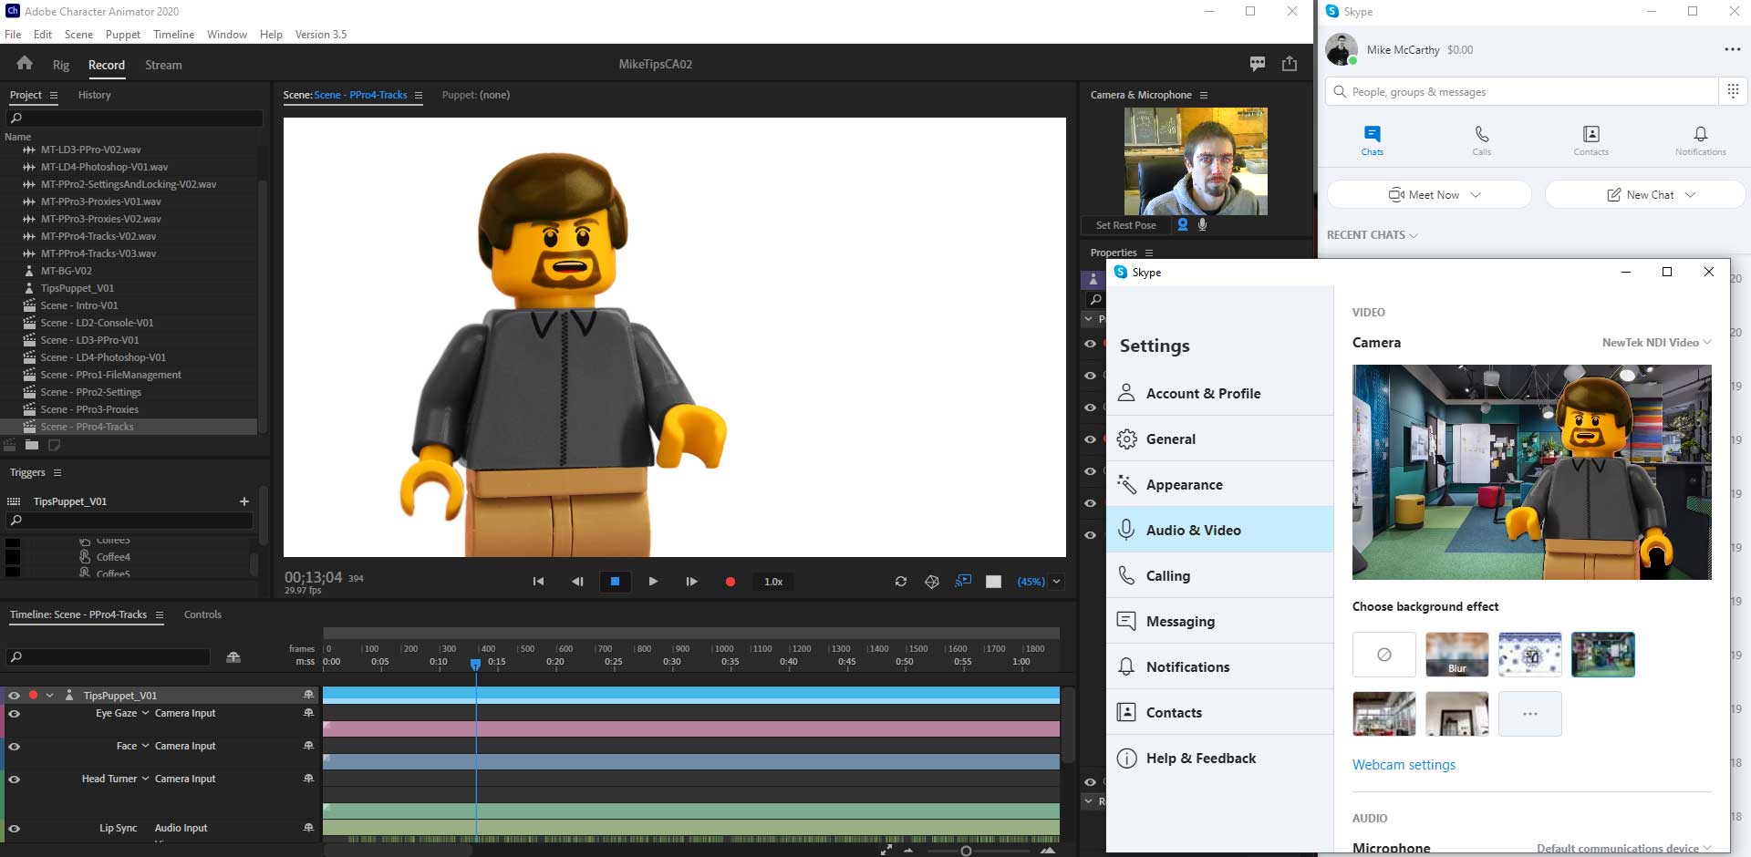Open Skype Calls tab

tap(1481, 140)
